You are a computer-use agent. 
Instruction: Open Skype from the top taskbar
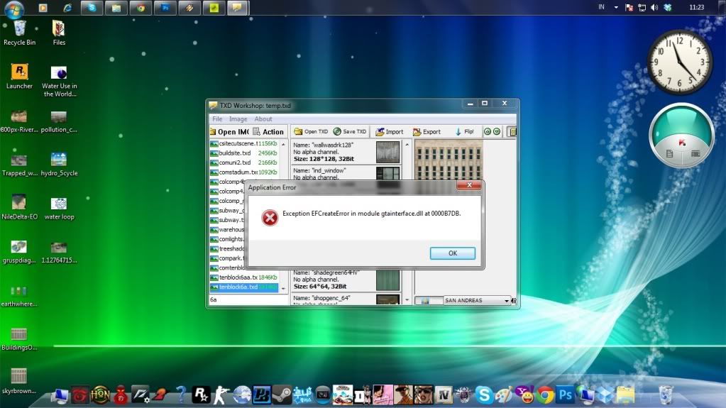point(92,7)
